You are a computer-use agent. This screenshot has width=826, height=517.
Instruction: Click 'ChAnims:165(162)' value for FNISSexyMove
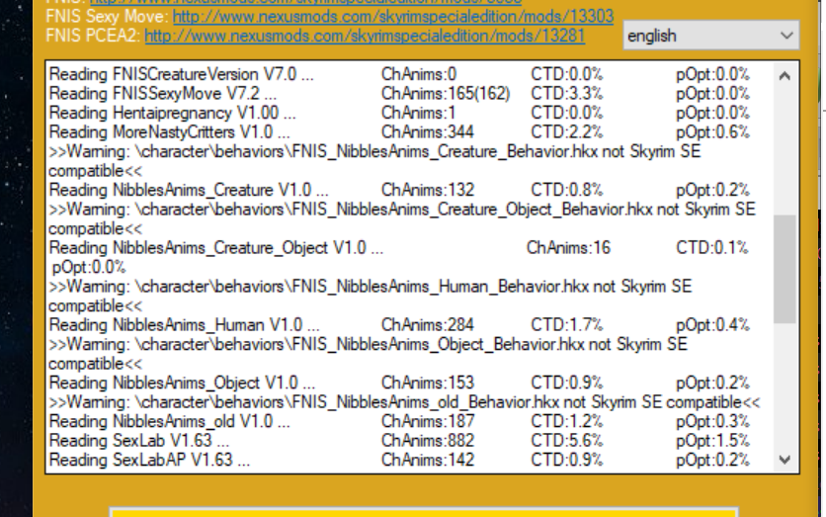(x=446, y=94)
